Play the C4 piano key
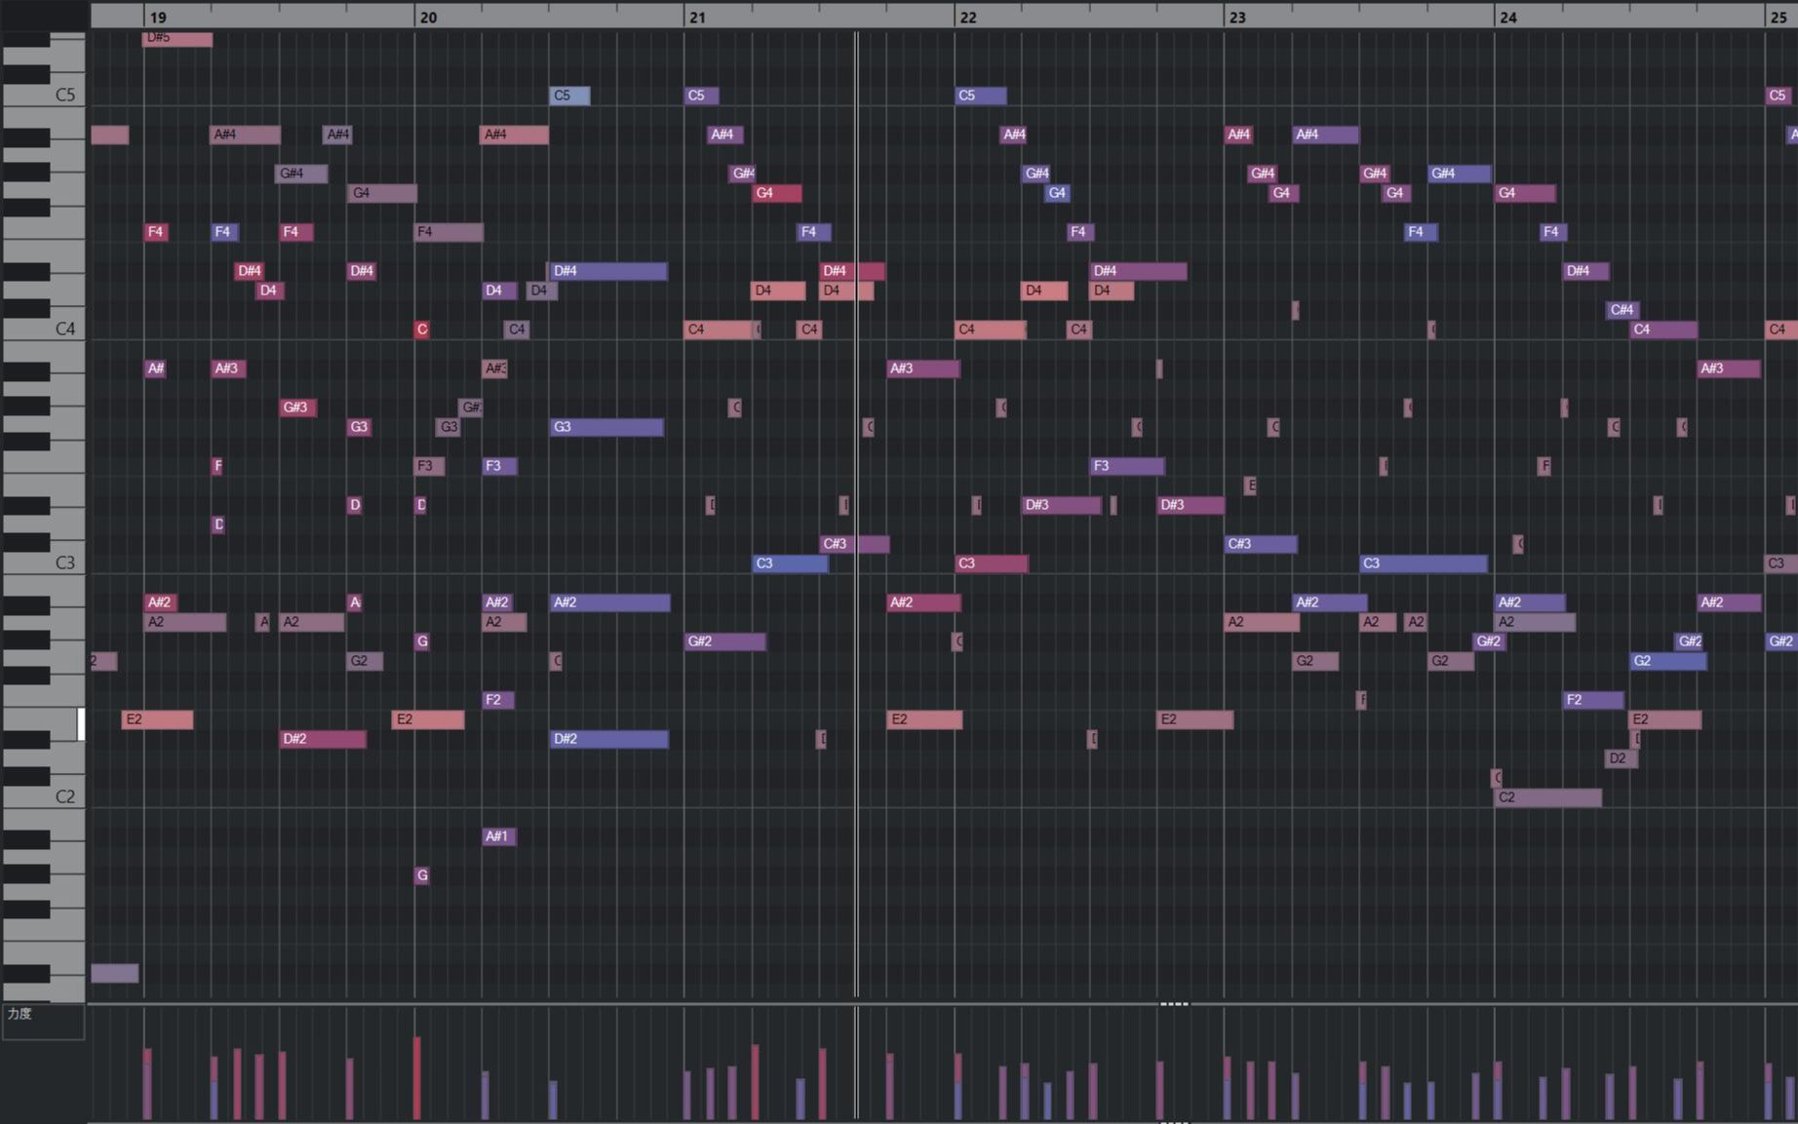The image size is (1798, 1124). (x=43, y=329)
